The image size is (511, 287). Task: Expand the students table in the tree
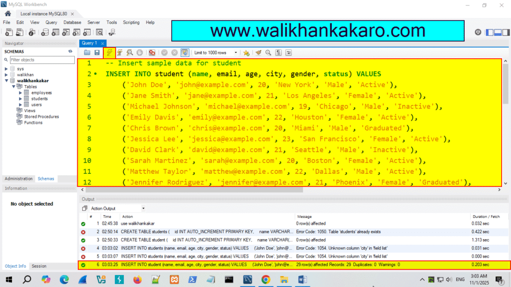pyautogui.click(x=20, y=99)
